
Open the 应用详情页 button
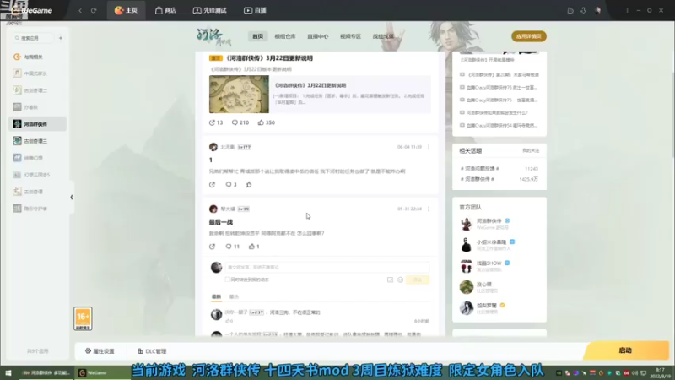pos(529,36)
